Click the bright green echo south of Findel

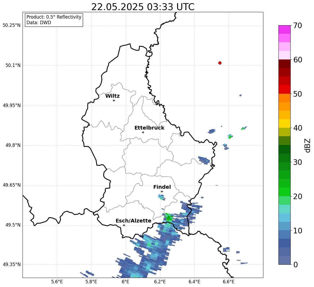point(169,217)
